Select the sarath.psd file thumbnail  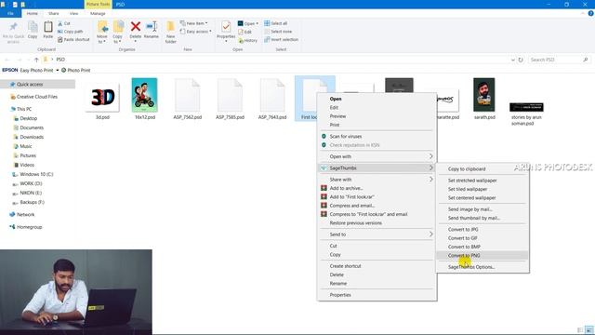coord(484,95)
